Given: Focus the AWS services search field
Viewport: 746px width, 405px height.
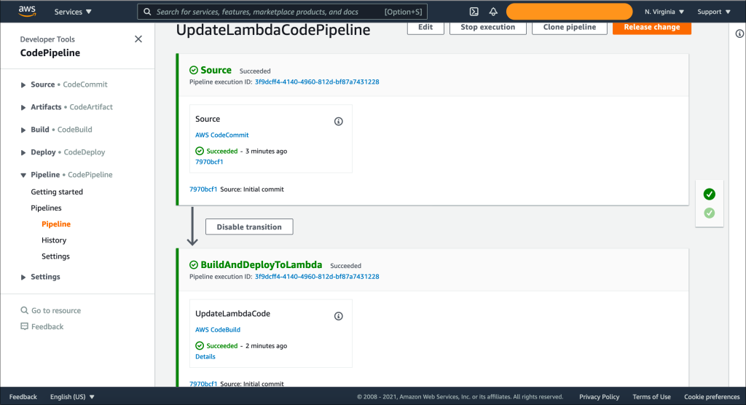Looking at the screenshot, I should [282, 12].
